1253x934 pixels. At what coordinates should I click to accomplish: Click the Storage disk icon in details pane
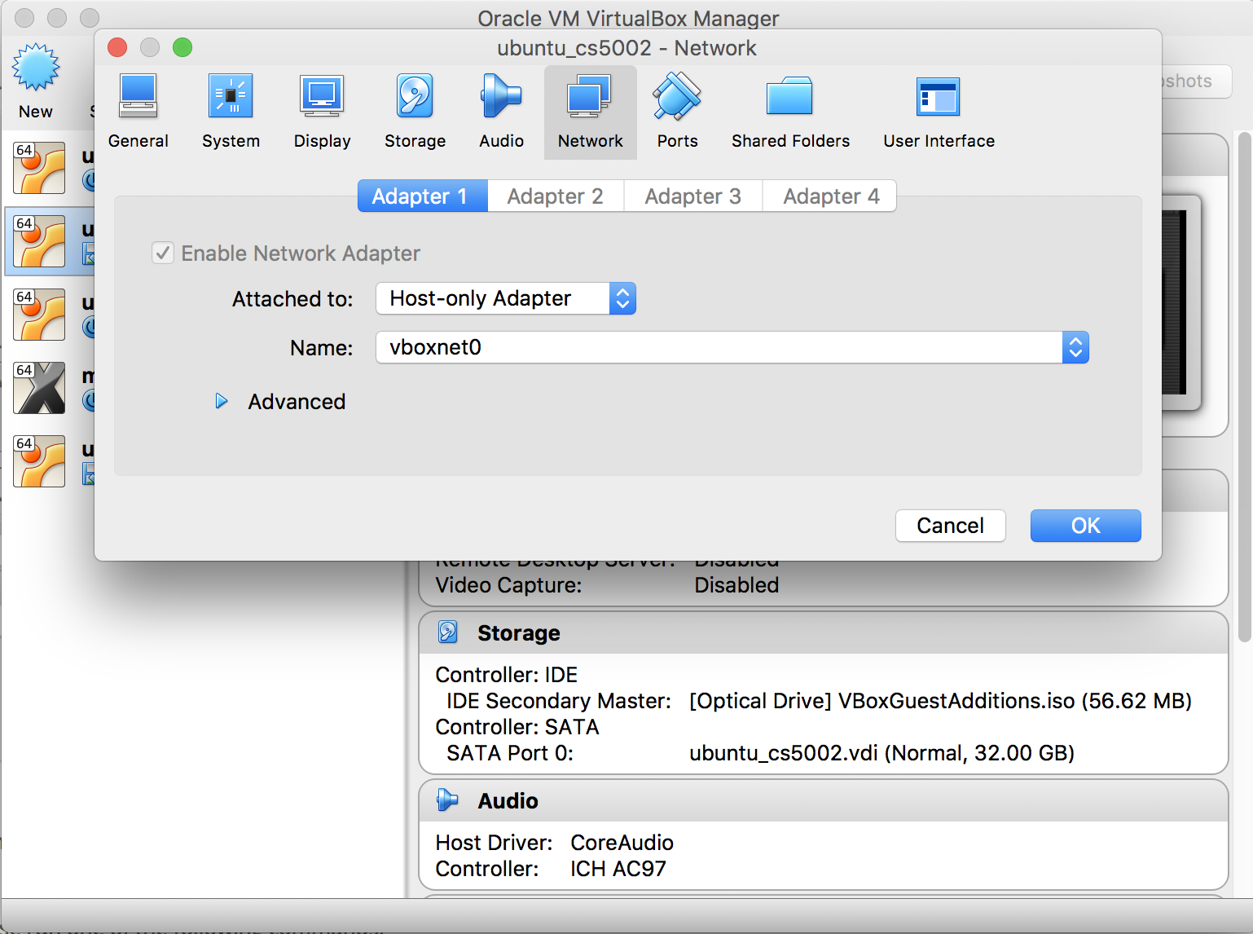pos(448,632)
